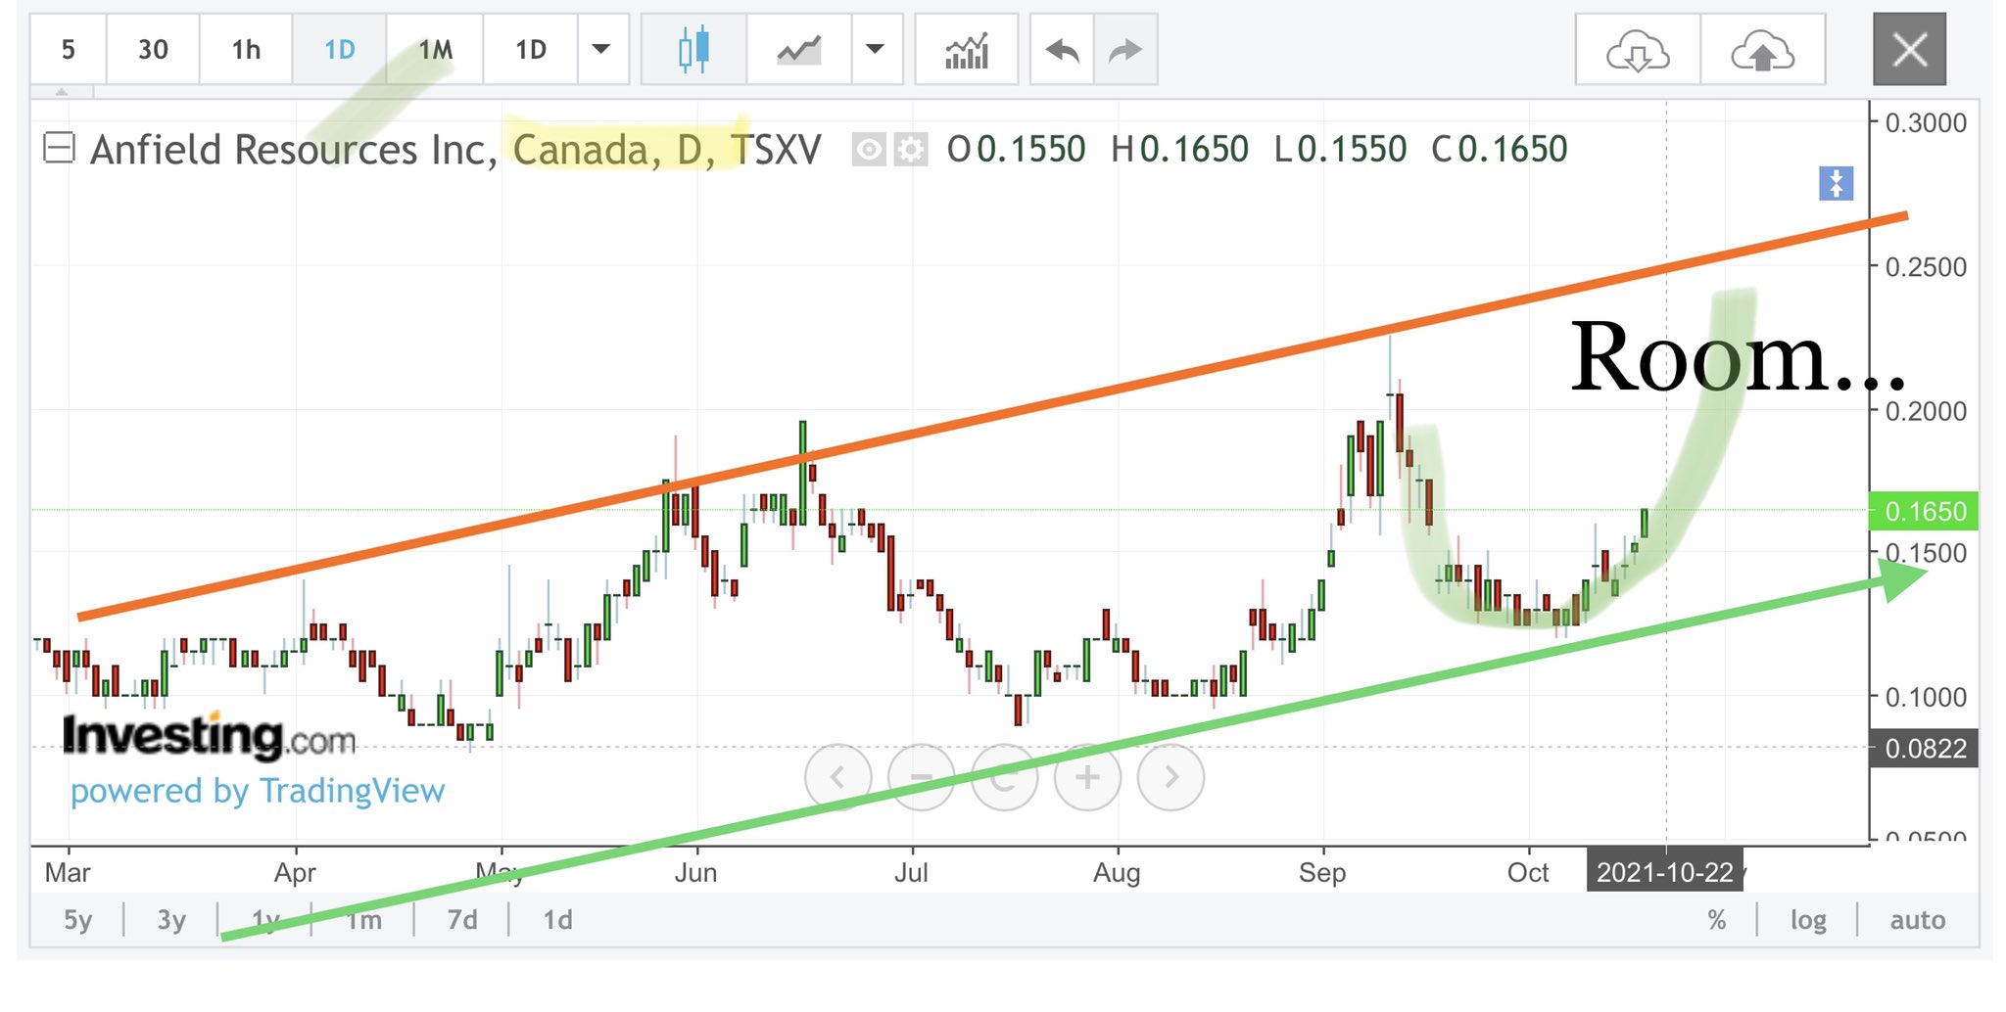This screenshot has width=2006, height=1012.
Task: Switch to the line chart style icon
Action: [799, 49]
